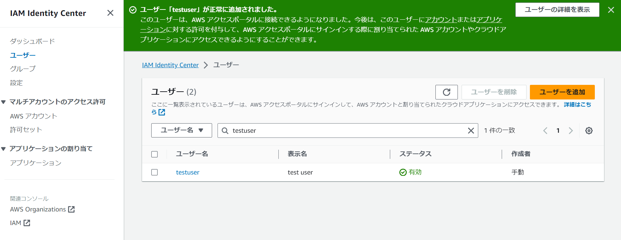
Task: Select all users with header checkbox
Action: 155,154
